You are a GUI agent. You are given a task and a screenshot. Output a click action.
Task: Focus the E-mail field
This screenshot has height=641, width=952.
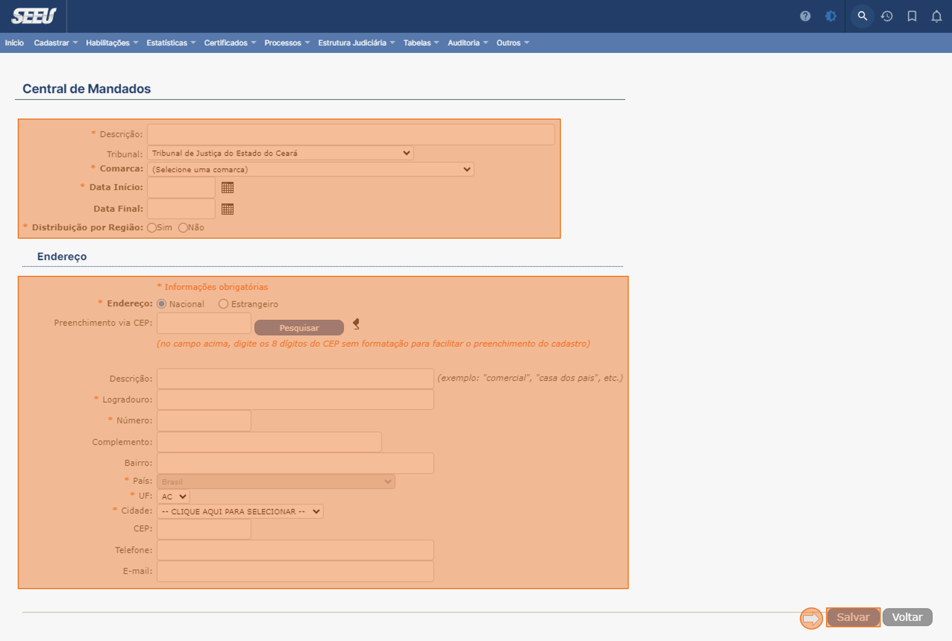295,571
